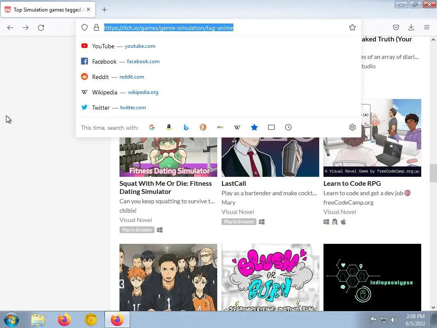Visit Mary's author page
The width and height of the screenshot is (437, 328).
click(229, 202)
